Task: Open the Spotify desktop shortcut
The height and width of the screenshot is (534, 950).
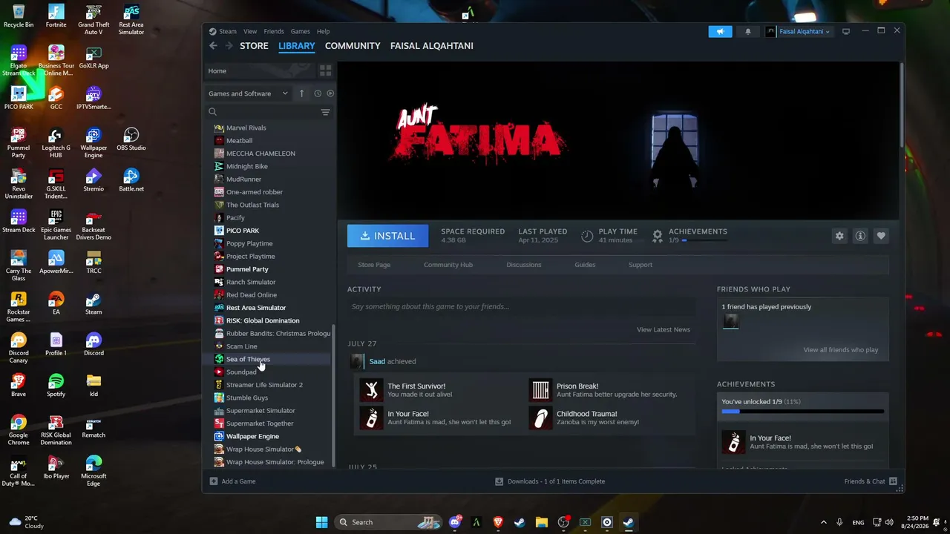Action: pos(56,385)
